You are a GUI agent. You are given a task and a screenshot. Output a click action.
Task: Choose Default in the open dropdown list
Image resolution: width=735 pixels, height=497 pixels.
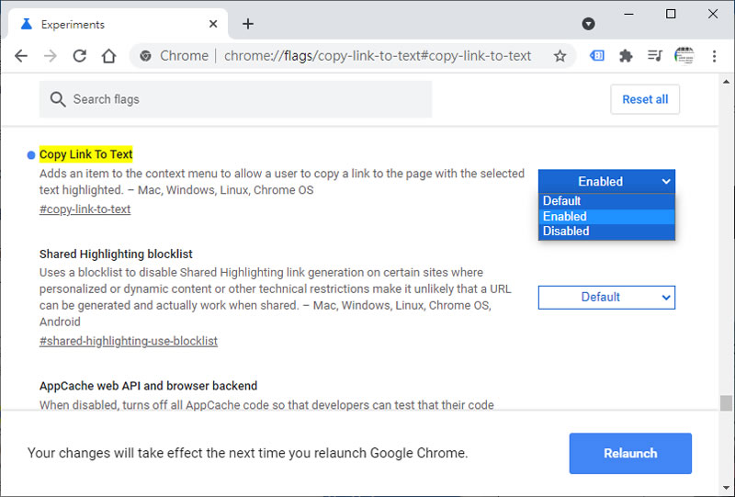coord(606,201)
